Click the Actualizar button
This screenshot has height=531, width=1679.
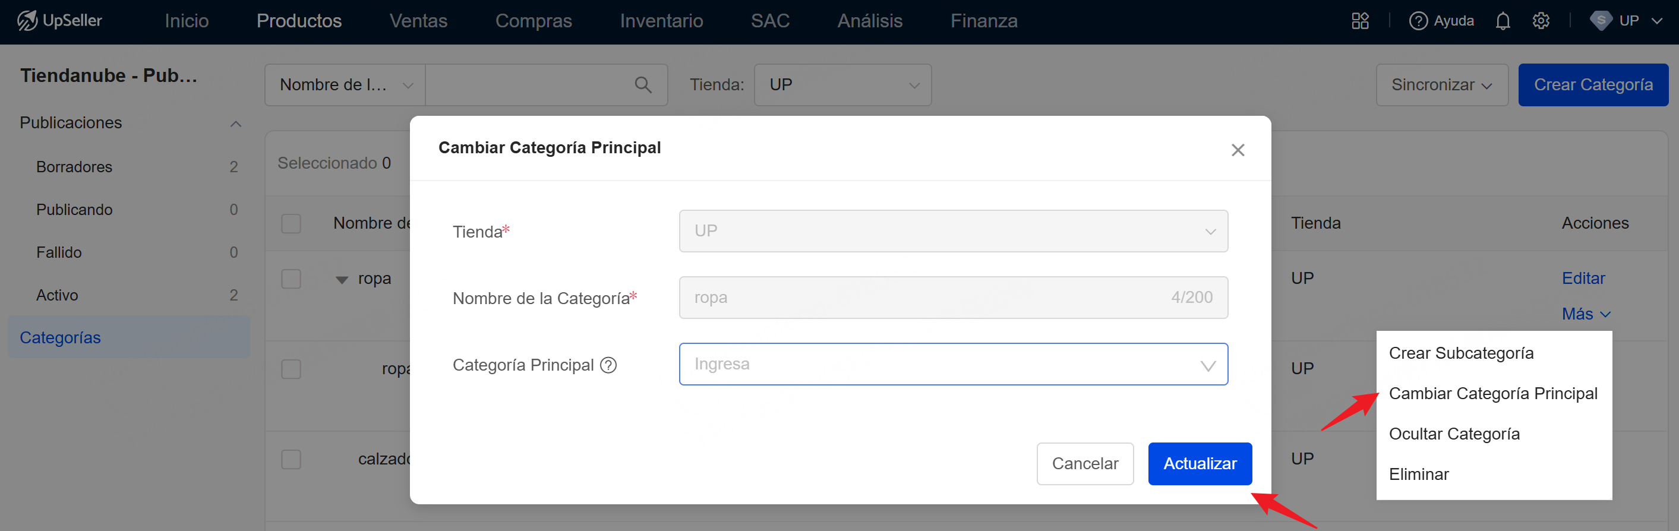pyautogui.click(x=1200, y=463)
